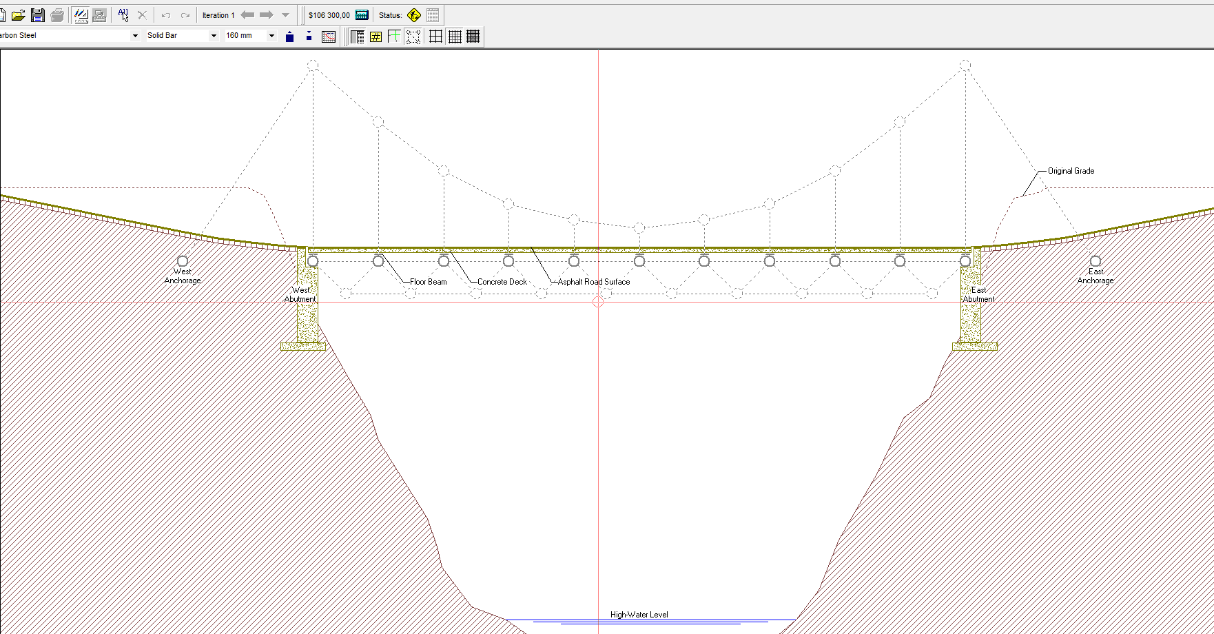
Task: Click the Select All members icon
Action: point(123,15)
